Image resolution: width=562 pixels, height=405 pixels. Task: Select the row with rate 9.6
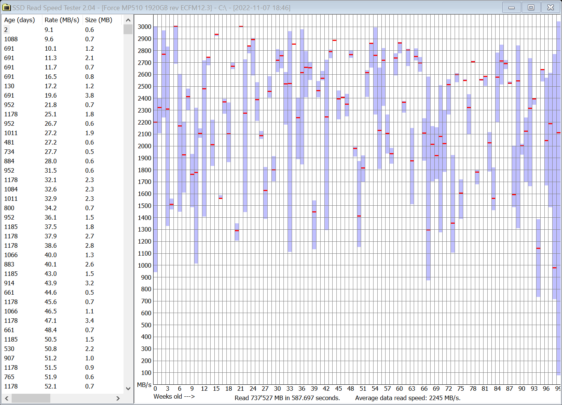pyautogui.click(x=63, y=39)
